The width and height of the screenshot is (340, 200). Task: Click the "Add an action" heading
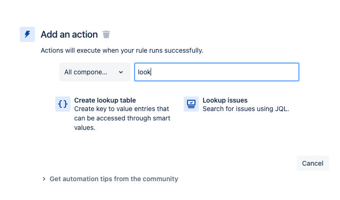coord(69,34)
